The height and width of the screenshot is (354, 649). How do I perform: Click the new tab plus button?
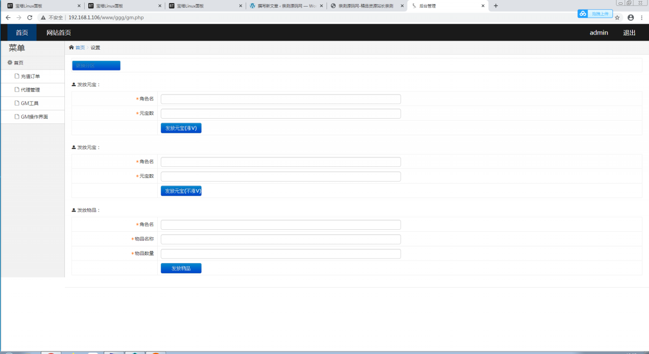click(496, 6)
